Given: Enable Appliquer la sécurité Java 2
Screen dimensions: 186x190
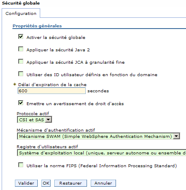Looking at the screenshot, I should (x=21, y=49).
